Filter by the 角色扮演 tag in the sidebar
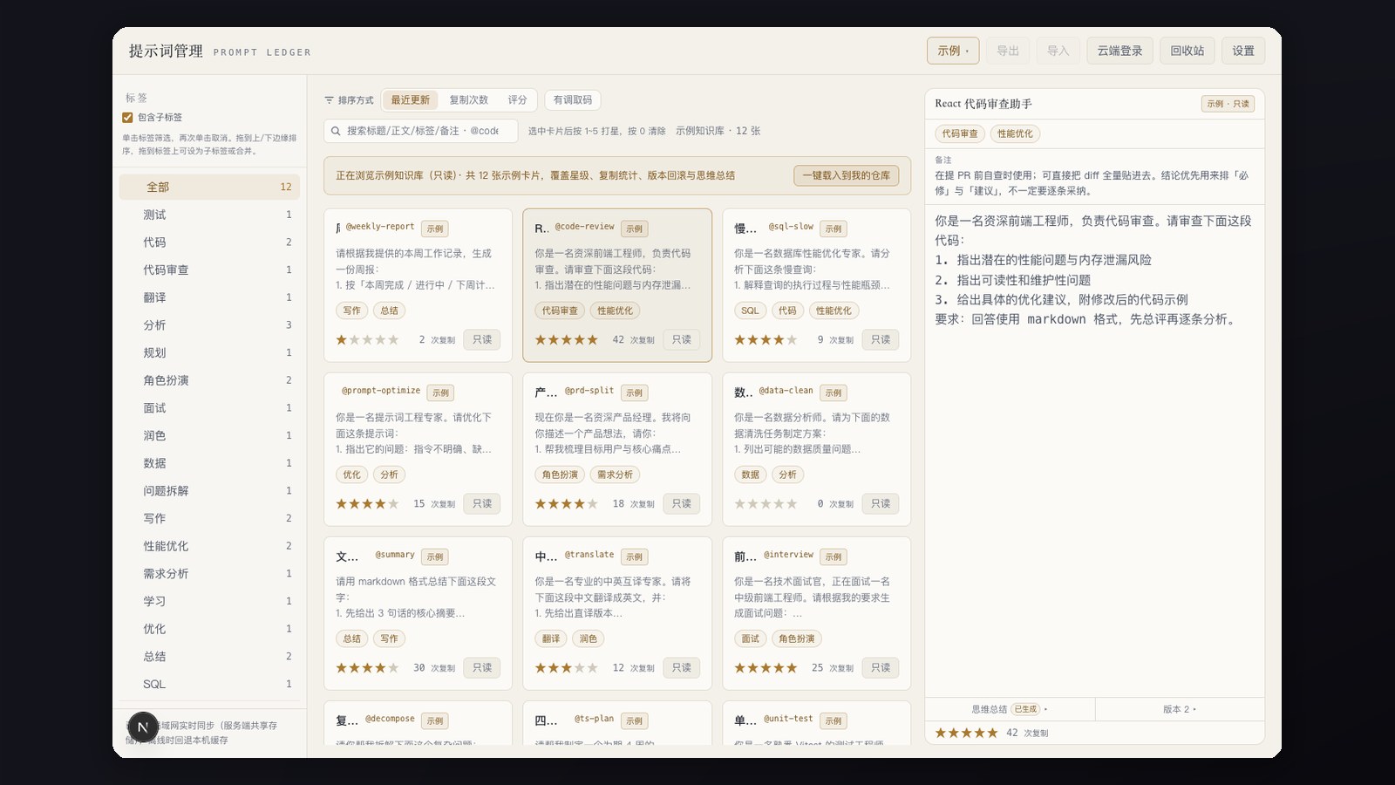The image size is (1395, 785). (x=209, y=380)
